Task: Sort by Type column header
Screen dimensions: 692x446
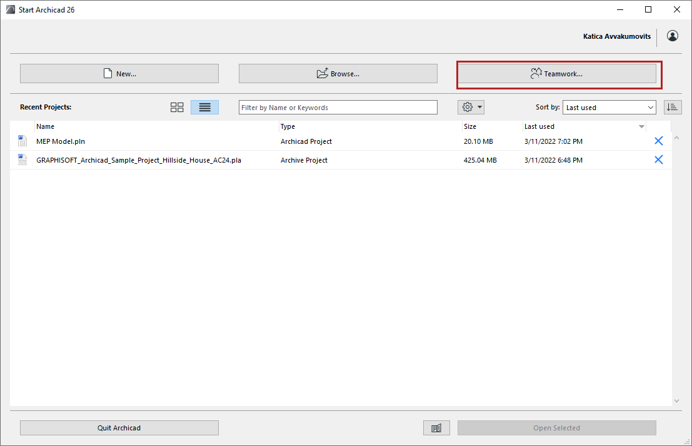Action: point(371,126)
